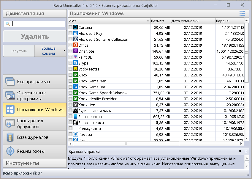Image resolution: width=252 pixels, height=179 pixels.
Task: Click the Sticky Notes app icon
Action: (x=75, y=69)
